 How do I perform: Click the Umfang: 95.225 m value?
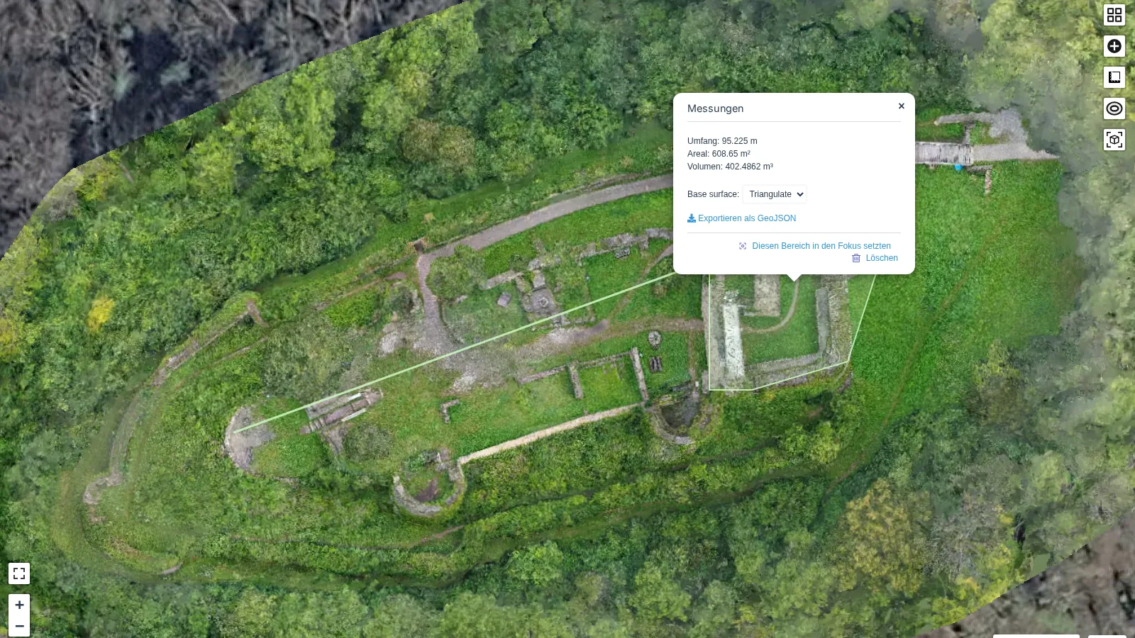click(722, 141)
